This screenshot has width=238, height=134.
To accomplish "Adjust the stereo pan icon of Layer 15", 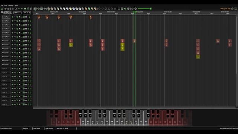I will (15, 73).
